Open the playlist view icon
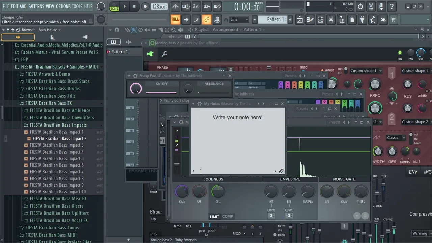 (300, 20)
